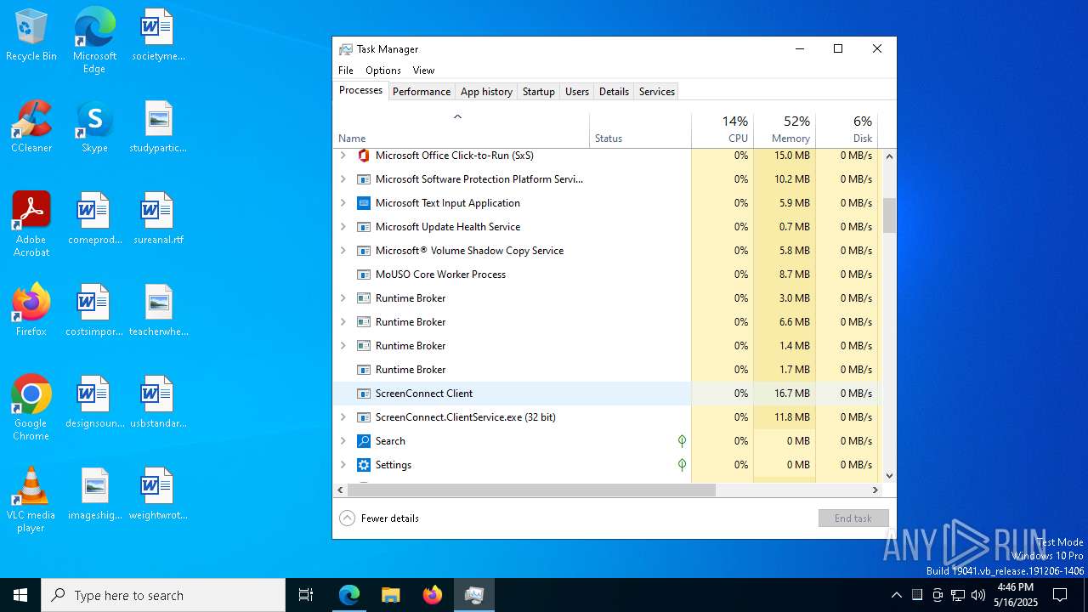Open the File menu

(x=346, y=71)
